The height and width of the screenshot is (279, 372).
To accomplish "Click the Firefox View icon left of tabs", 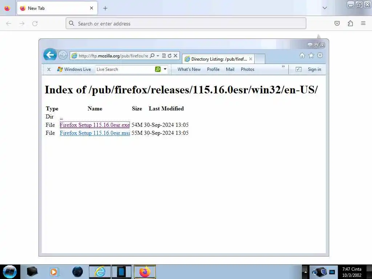I will pyautogui.click(x=7, y=8).
